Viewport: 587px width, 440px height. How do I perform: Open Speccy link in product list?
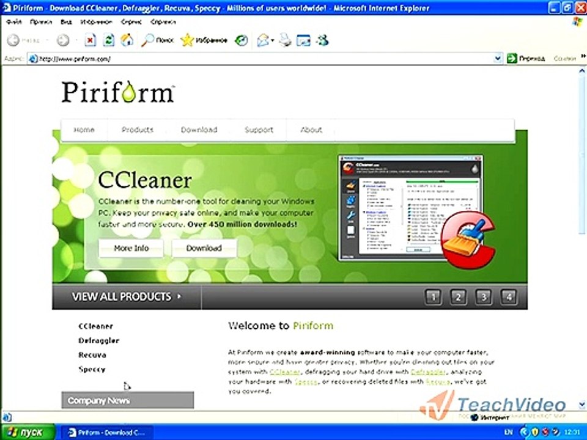[x=92, y=369]
